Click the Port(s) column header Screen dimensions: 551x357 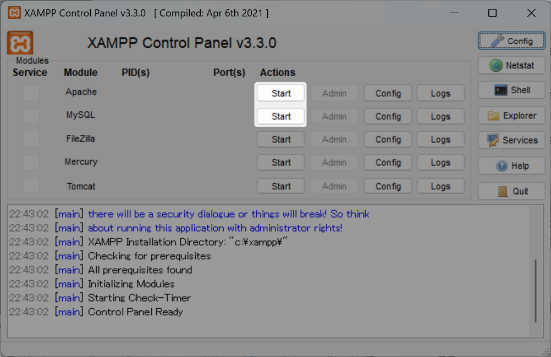coord(229,72)
